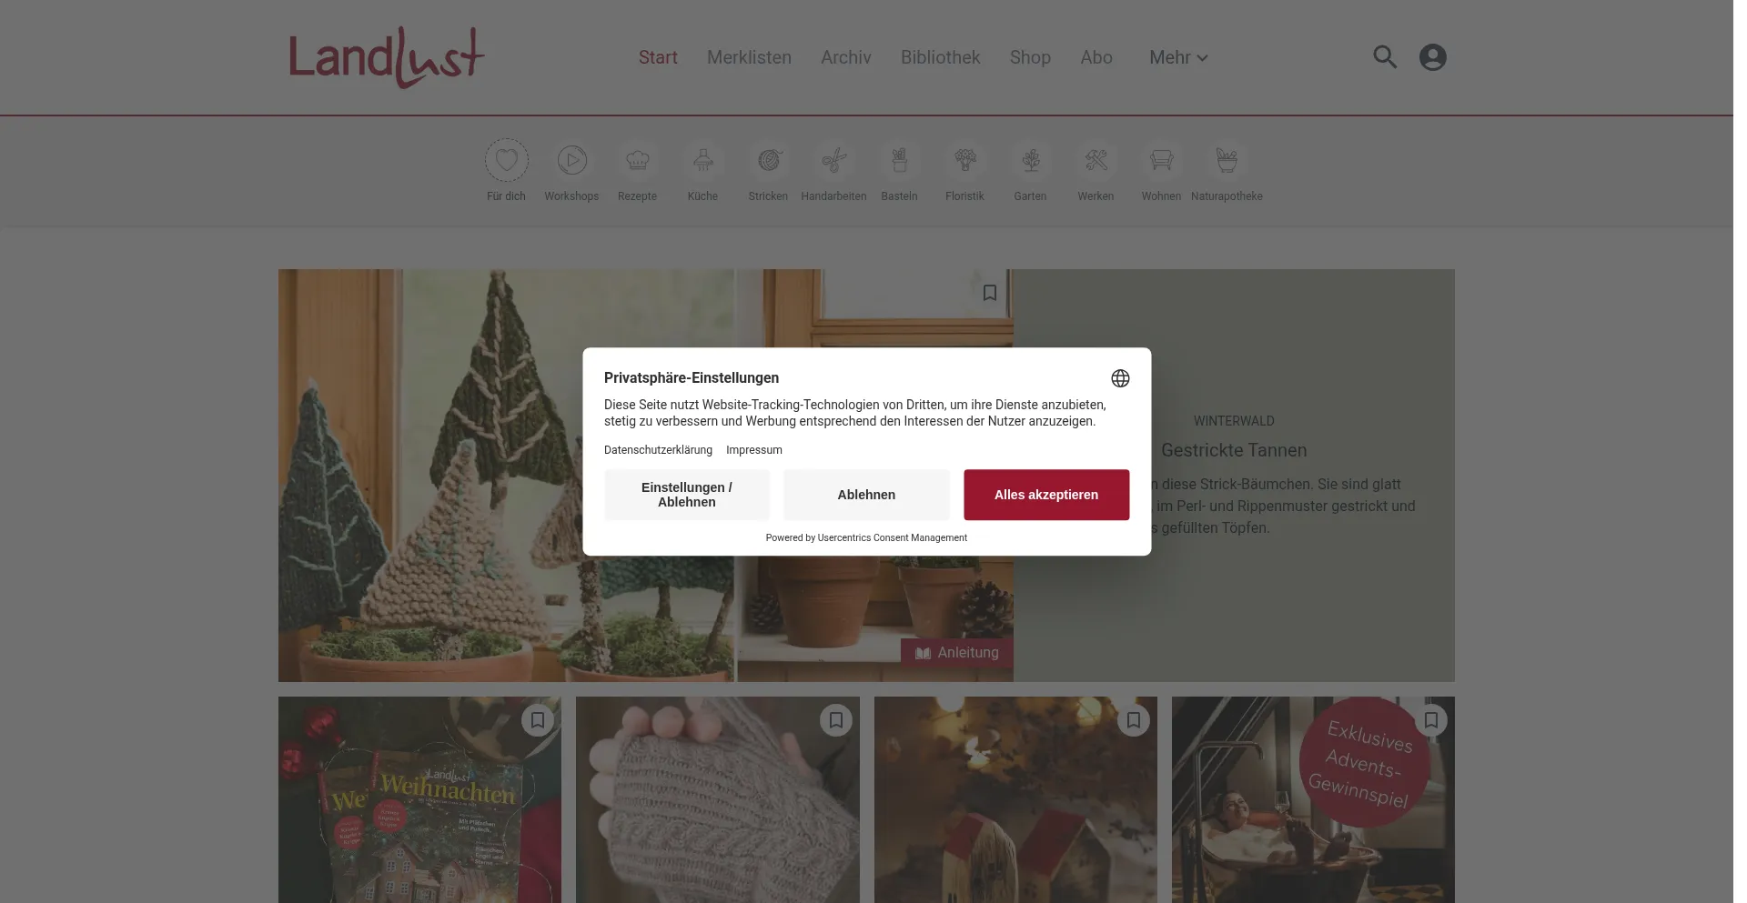1747x903 pixels.
Task: Toggle bookmark on the knitted hand warmer card
Action: [x=835, y=720]
